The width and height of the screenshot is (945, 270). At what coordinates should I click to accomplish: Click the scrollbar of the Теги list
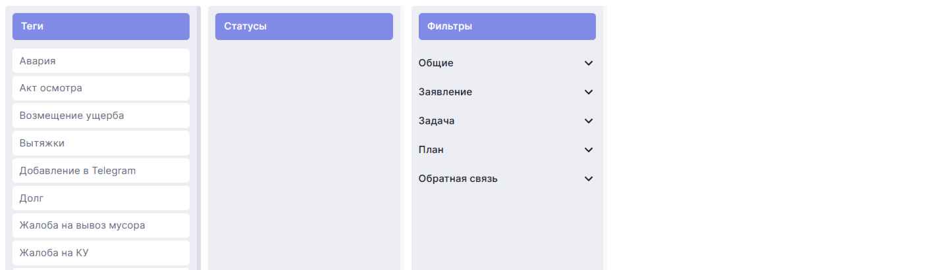(198, 131)
